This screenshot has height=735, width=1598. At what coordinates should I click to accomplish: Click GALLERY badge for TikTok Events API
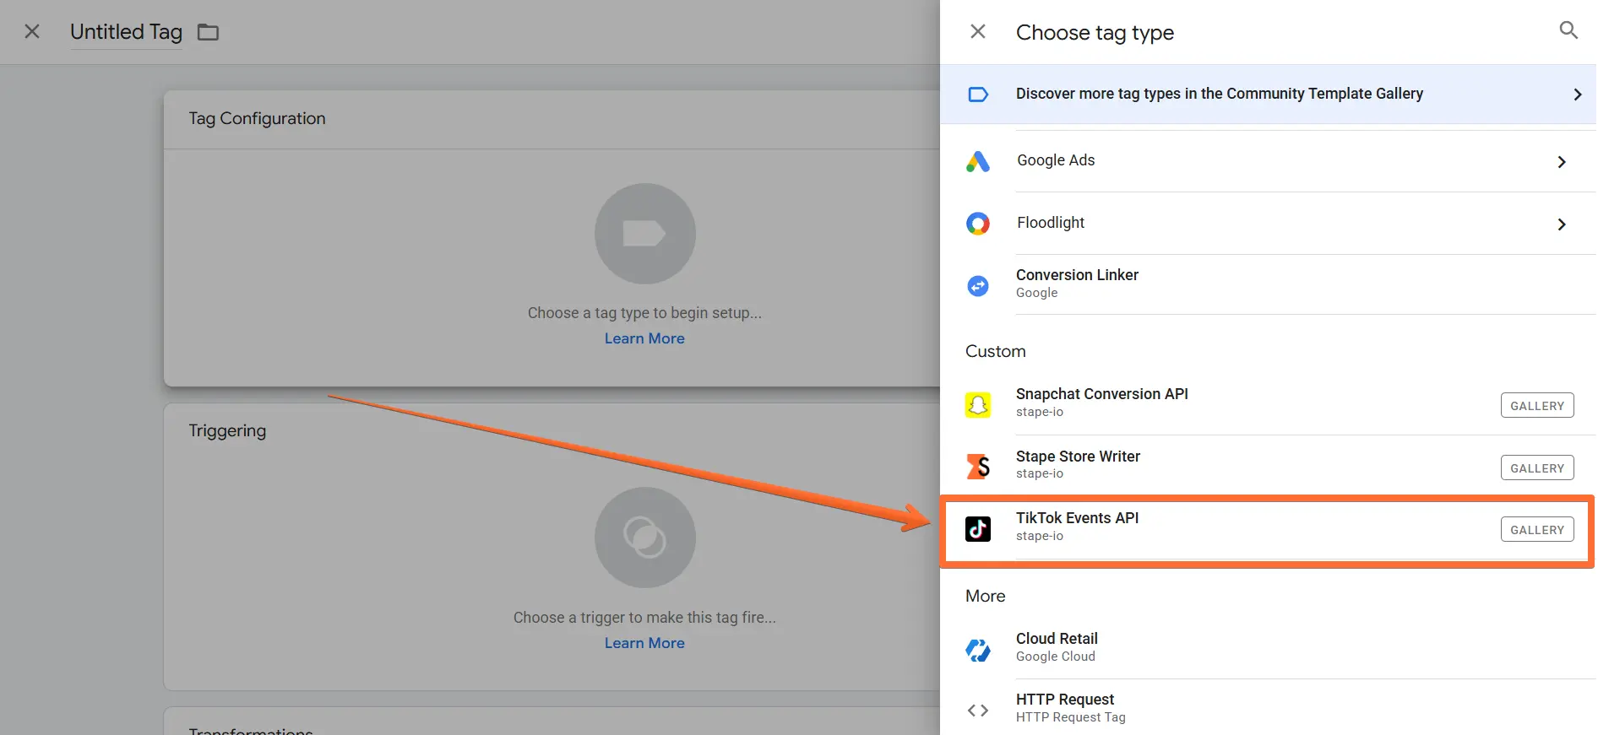[1537, 530]
